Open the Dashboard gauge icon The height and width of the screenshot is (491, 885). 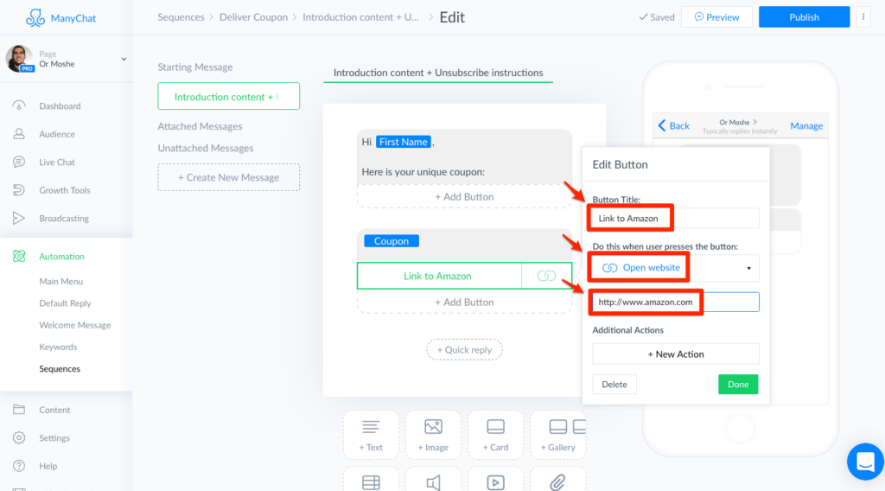[19, 105]
